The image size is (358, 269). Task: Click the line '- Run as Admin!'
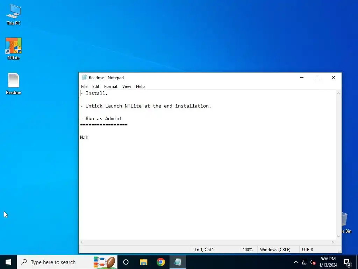click(101, 118)
